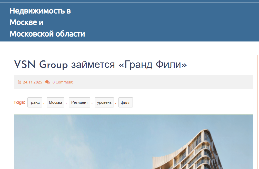
Task: Browse posts tagged "Резидент"
Action: tap(79, 102)
